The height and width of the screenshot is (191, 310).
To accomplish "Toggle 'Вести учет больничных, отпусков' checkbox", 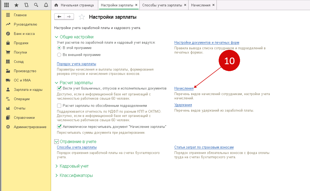I will click(x=59, y=88).
